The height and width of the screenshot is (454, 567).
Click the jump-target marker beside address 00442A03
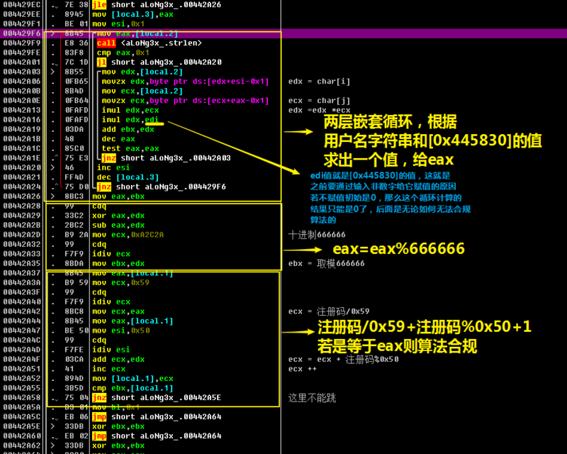[x=52, y=72]
